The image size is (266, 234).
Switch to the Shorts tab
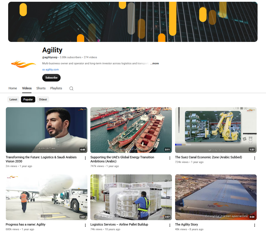(41, 88)
